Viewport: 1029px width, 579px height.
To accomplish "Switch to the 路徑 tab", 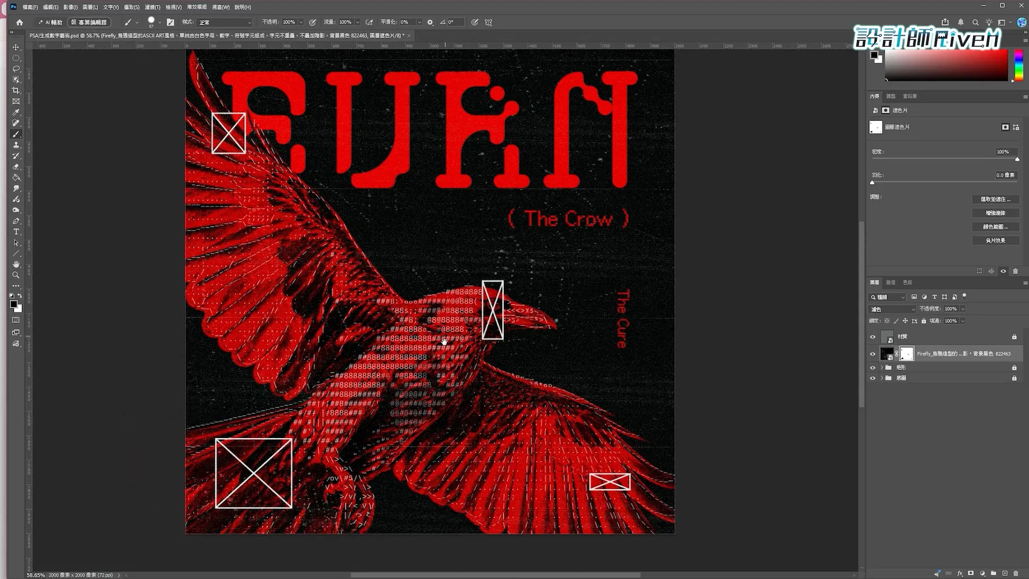I will 891,283.
